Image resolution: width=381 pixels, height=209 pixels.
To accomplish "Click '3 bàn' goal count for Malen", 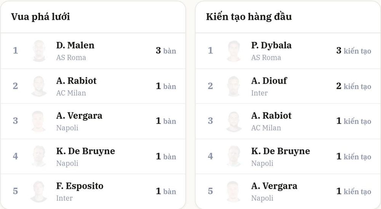I will 166,51.
